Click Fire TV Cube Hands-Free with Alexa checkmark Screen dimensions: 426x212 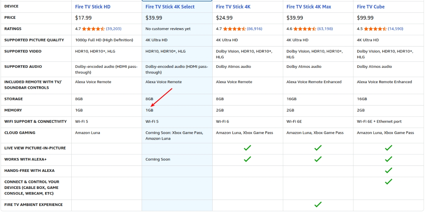tap(388, 170)
